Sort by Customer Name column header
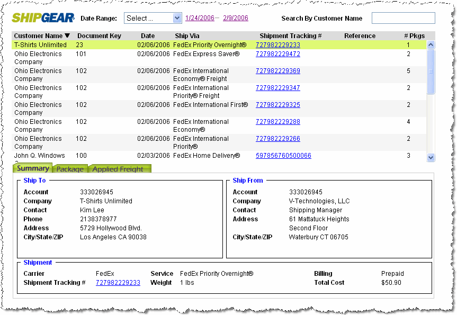Image resolution: width=457 pixels, height=315 pixels. click(x=38, y=36)
